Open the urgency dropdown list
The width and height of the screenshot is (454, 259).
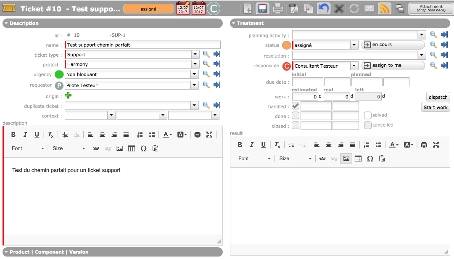coord(195,74)
